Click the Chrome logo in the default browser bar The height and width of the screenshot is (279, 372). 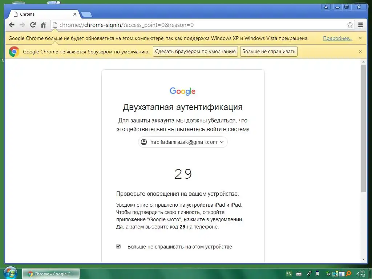pos(14,52)
